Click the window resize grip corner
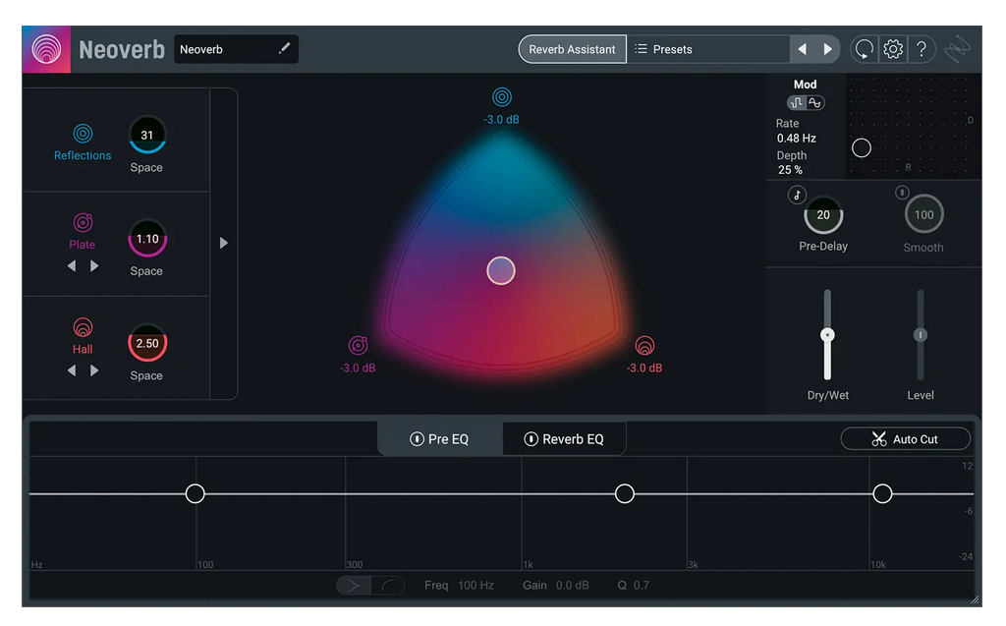The width and height of the screenshot is (1006, 626). click(x=976, y=600)
